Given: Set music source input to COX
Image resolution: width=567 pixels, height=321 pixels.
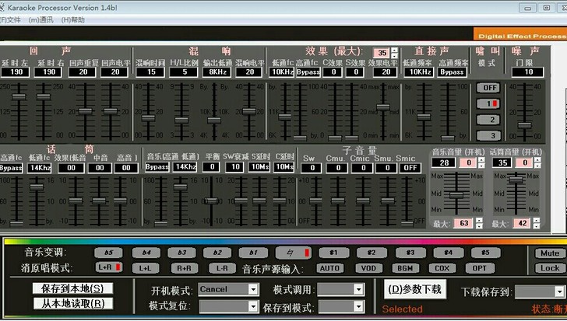Looking at the screenshot, I should [442, 268].
